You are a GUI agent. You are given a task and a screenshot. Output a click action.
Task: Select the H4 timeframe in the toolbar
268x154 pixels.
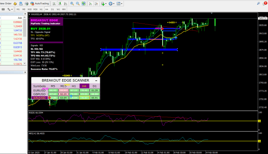pos(47,9)
